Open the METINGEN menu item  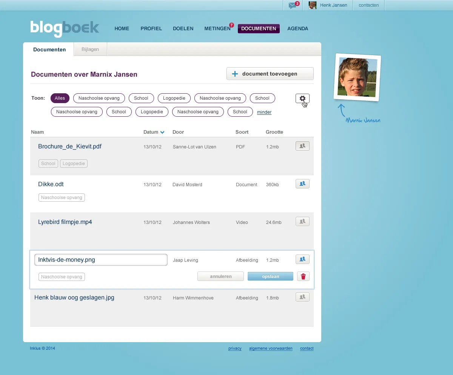click(218, 28)
